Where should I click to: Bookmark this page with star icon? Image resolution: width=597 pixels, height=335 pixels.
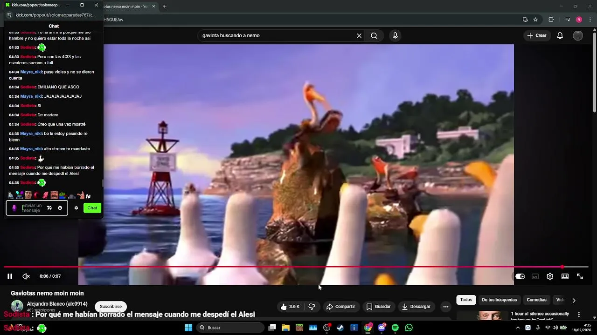535,20
